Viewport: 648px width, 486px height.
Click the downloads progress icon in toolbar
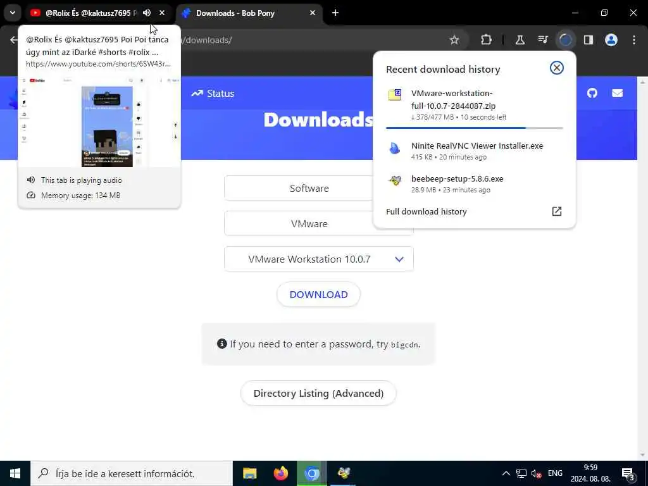point(565,40)
